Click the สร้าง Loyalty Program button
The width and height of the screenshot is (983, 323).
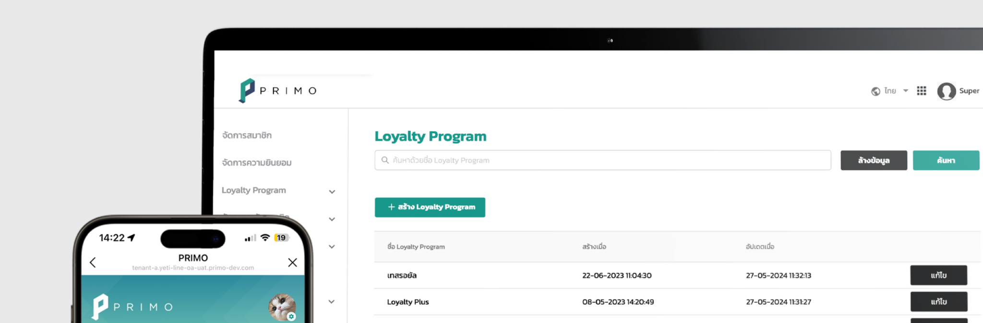(430, 207)
